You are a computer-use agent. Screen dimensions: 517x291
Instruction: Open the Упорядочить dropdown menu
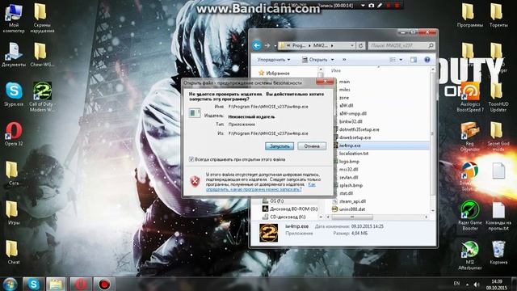[x=274, y=60]
